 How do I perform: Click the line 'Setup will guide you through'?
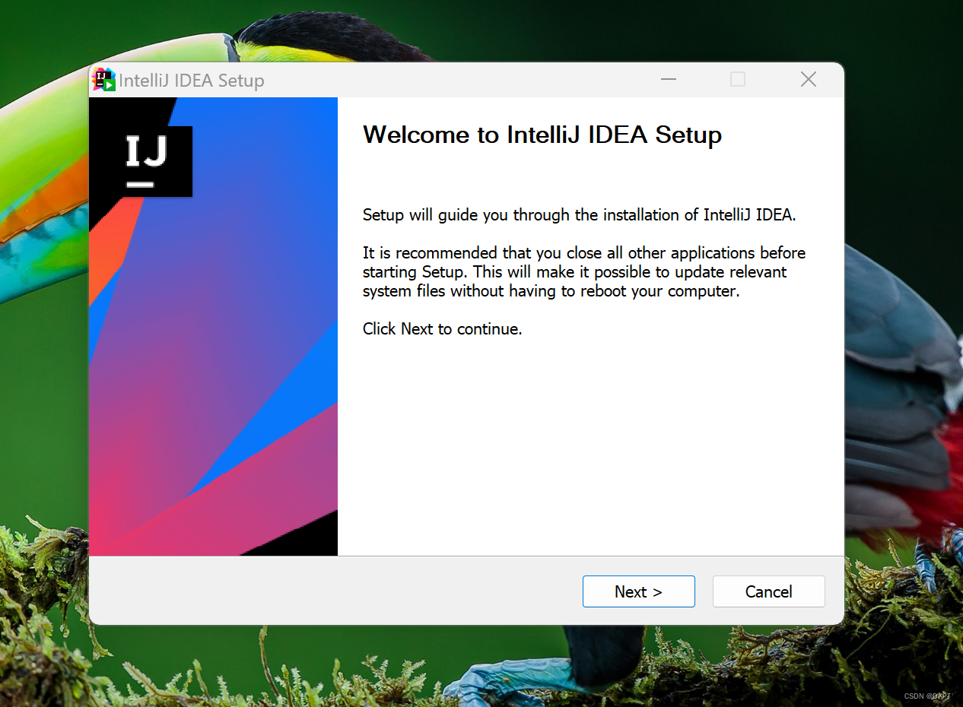click(580, 215)
